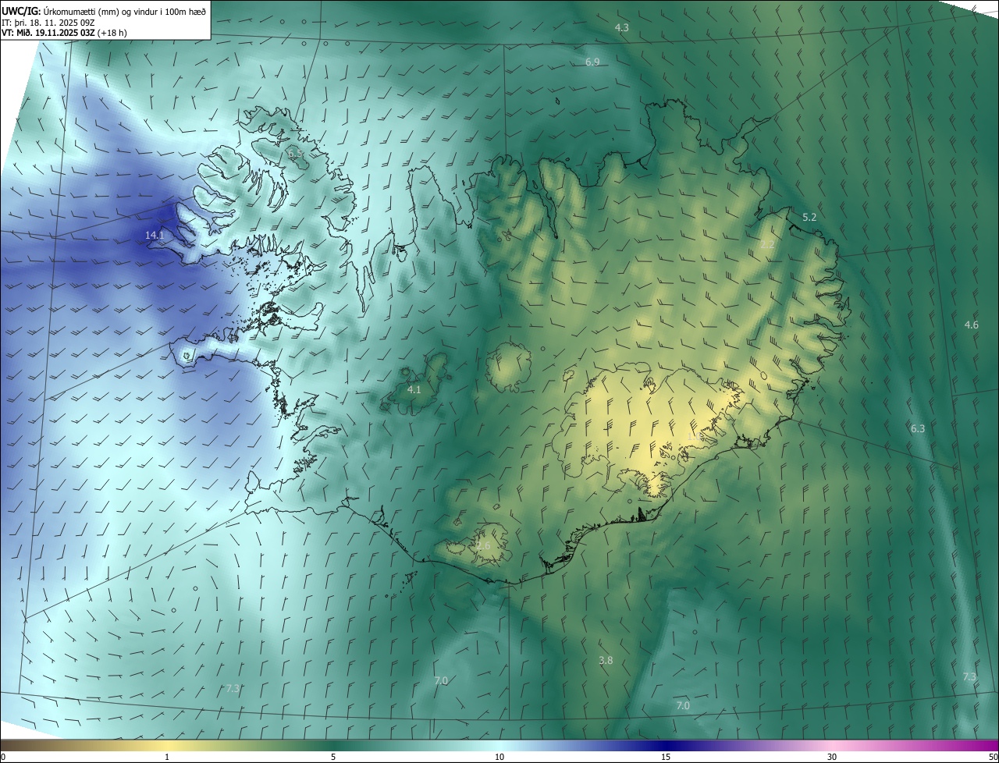Click the 4.6 value label
This screenshot has height=763, width=999.
point(971,325)
